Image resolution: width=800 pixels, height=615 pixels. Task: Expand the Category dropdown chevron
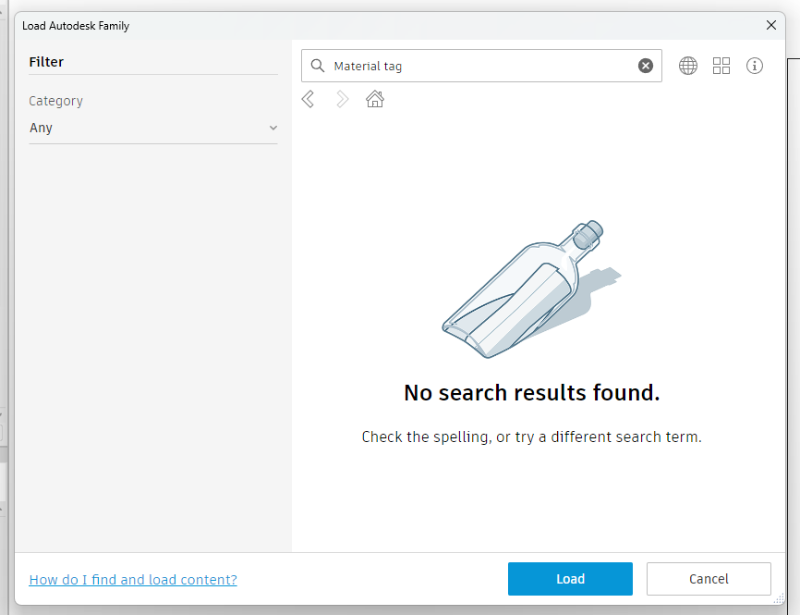point(272,129)
